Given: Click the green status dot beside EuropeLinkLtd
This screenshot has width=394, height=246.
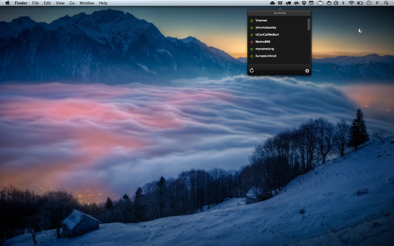Looking at the screenshot, I should [x=252, y=56].
